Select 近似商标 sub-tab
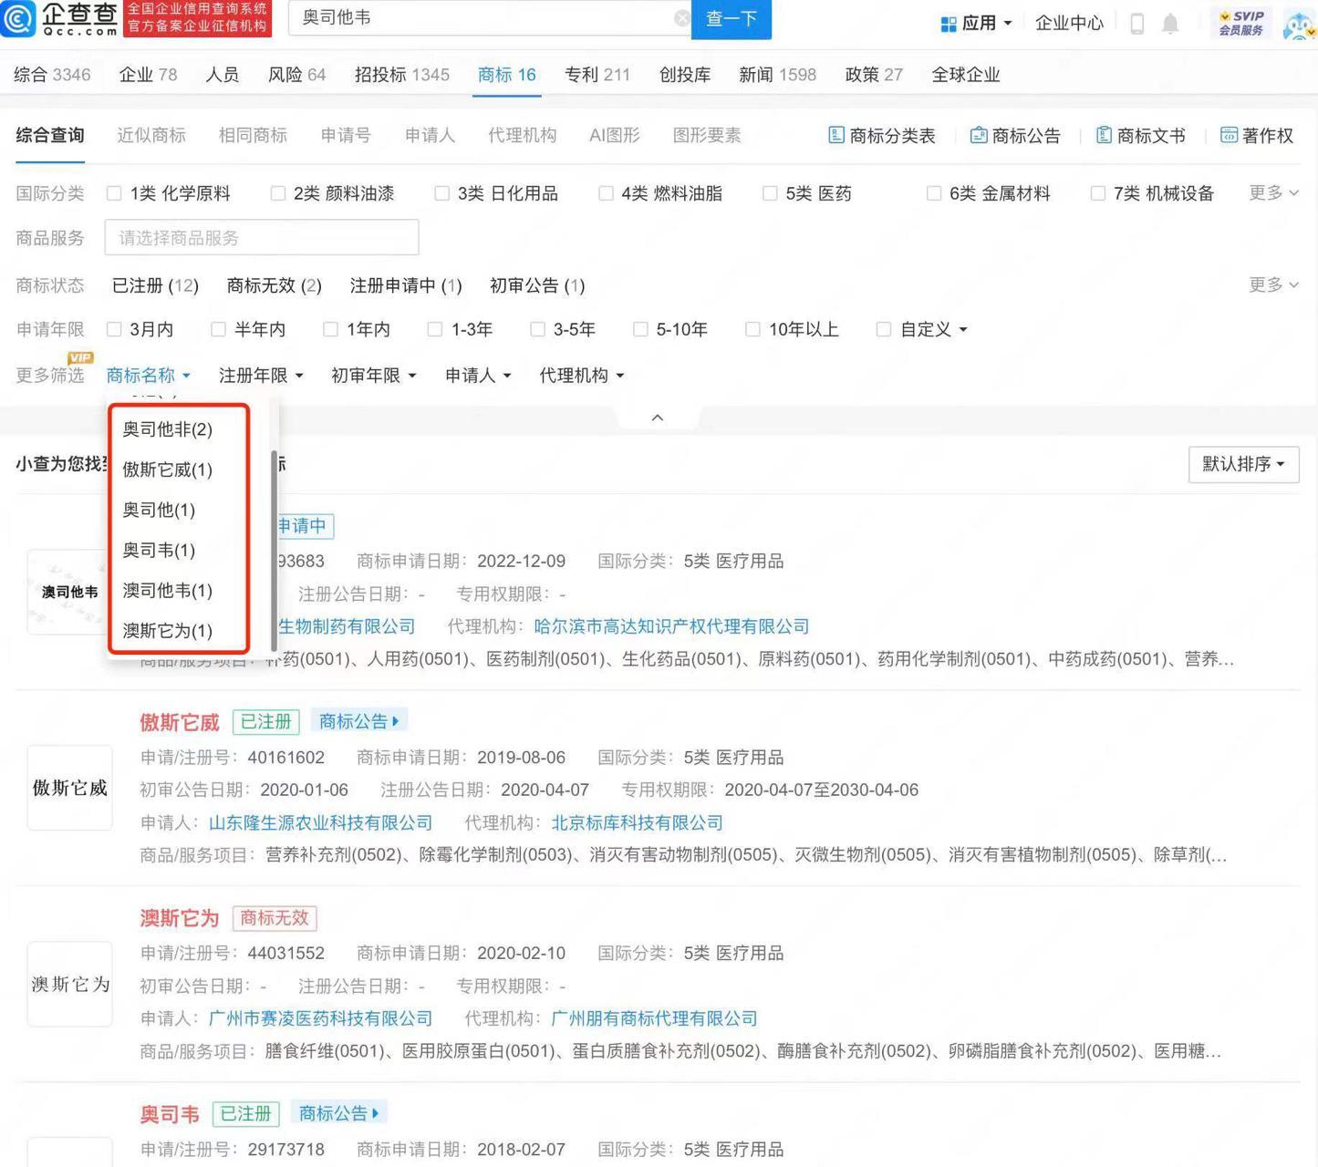The image size is (1318, 1167). 151,136
